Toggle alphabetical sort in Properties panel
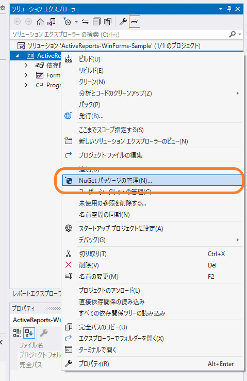Image resolution: width=247 pixels, height=381 pixels. click(x=29, y=333)
